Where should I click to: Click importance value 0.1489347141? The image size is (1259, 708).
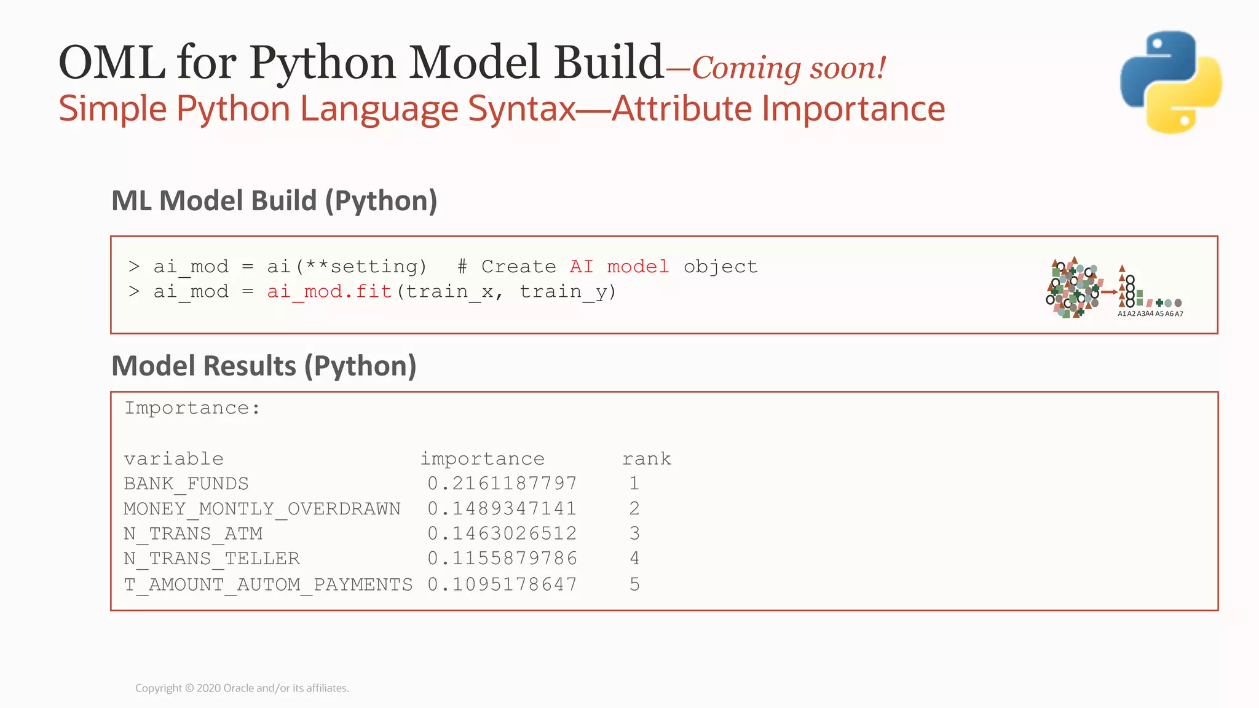[502, 509]
